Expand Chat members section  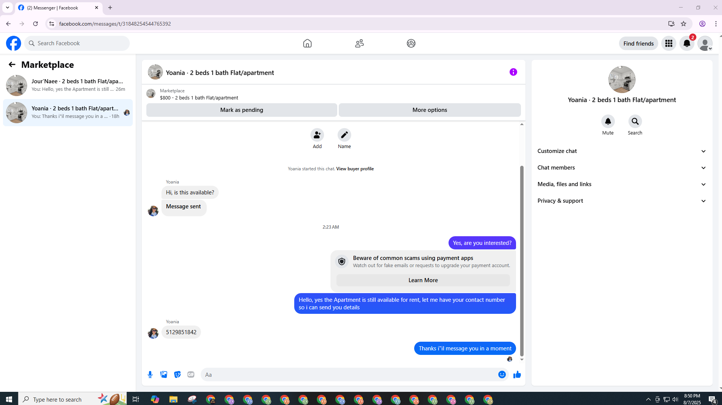pos(622,168)
